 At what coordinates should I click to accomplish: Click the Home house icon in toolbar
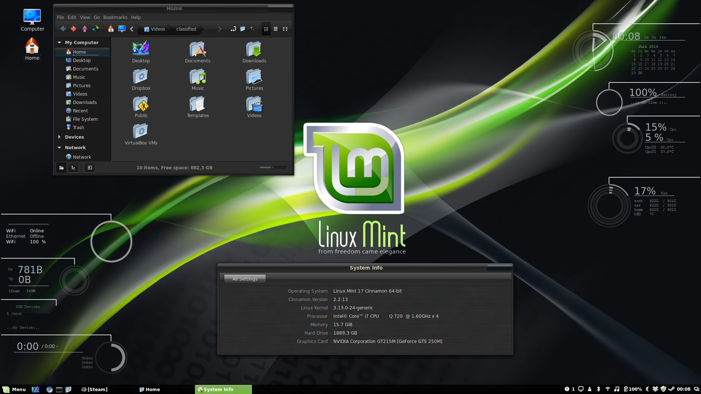(x=111, y=29)
